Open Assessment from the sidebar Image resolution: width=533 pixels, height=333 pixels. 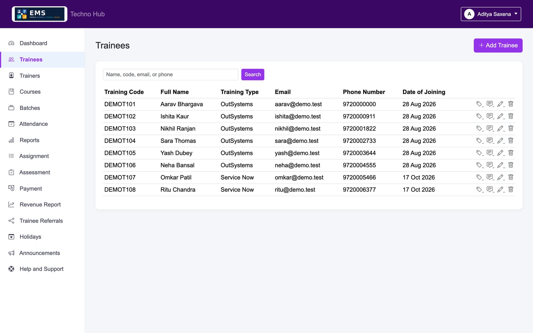(x=42, y=172)
